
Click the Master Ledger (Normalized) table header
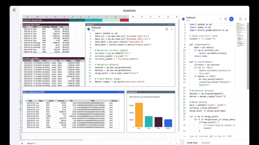(x=73, y=92)
